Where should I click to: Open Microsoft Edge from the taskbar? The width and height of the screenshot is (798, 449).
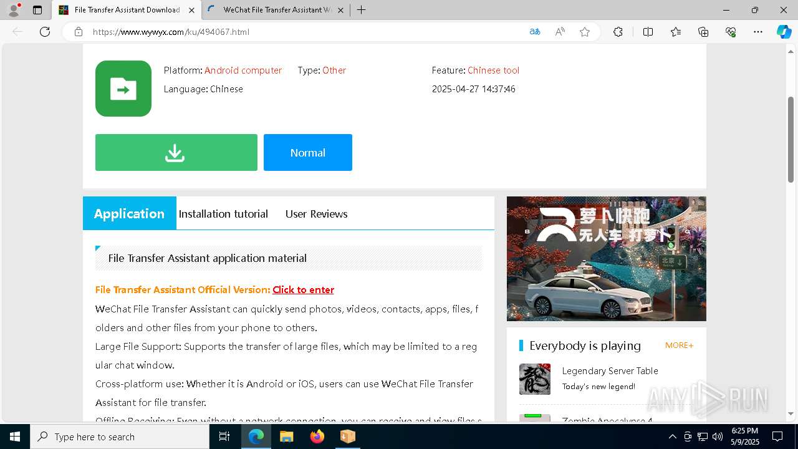pyautogui.click(x=256, y=437)
